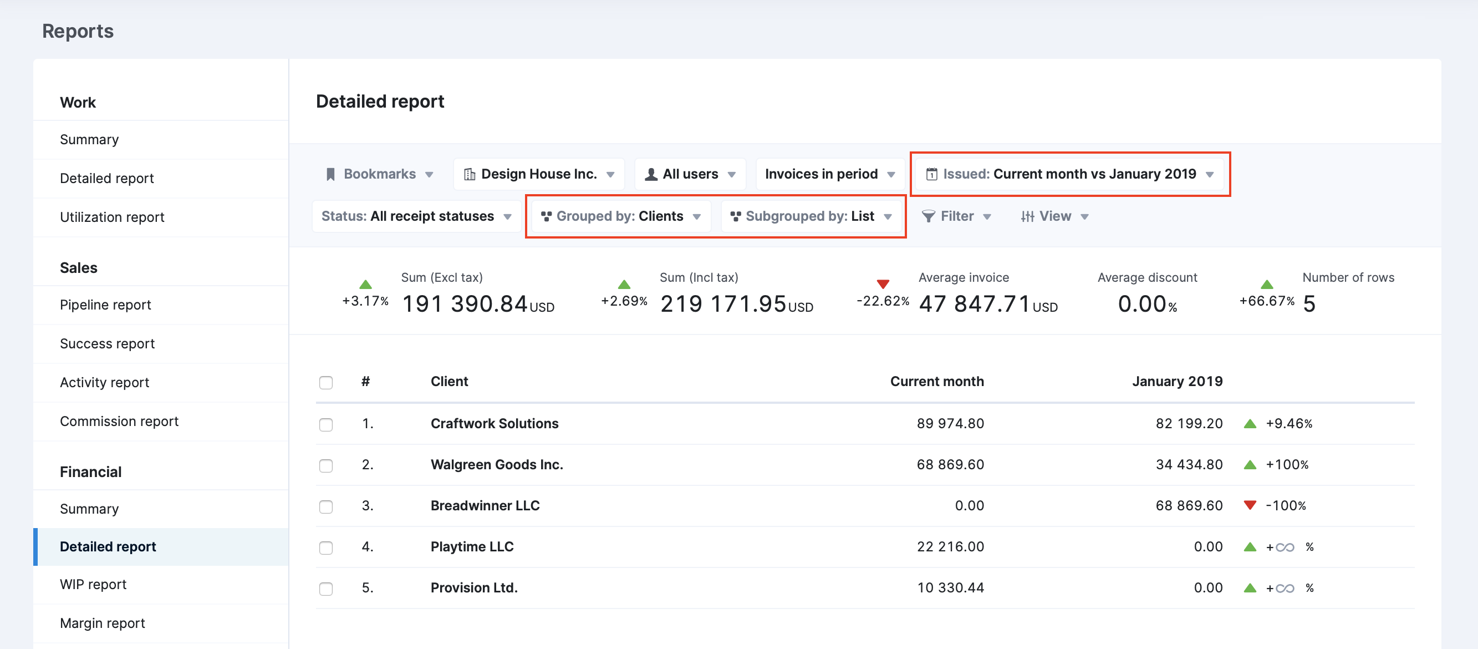Click green up arrow beside Sum (Incl tax)

[x=624, y=284]
